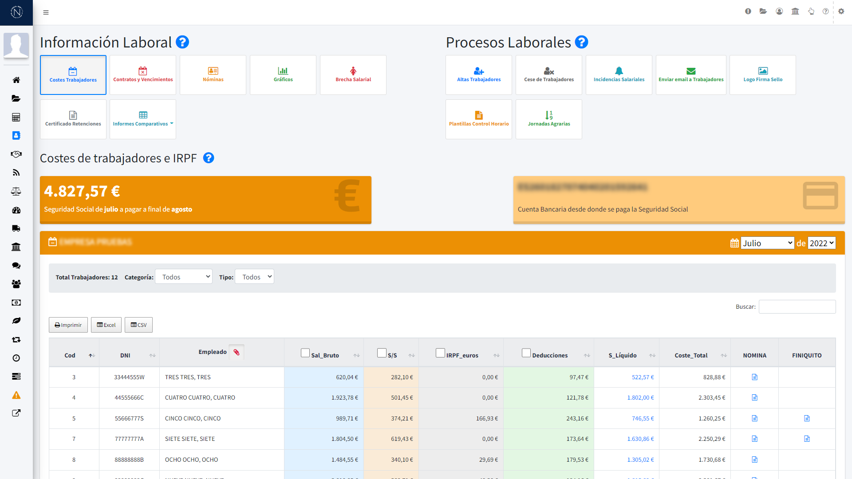This screenshot has width=852, height=479.
Task: Click home icon in sidebar
Action: (x=16, y=80)
